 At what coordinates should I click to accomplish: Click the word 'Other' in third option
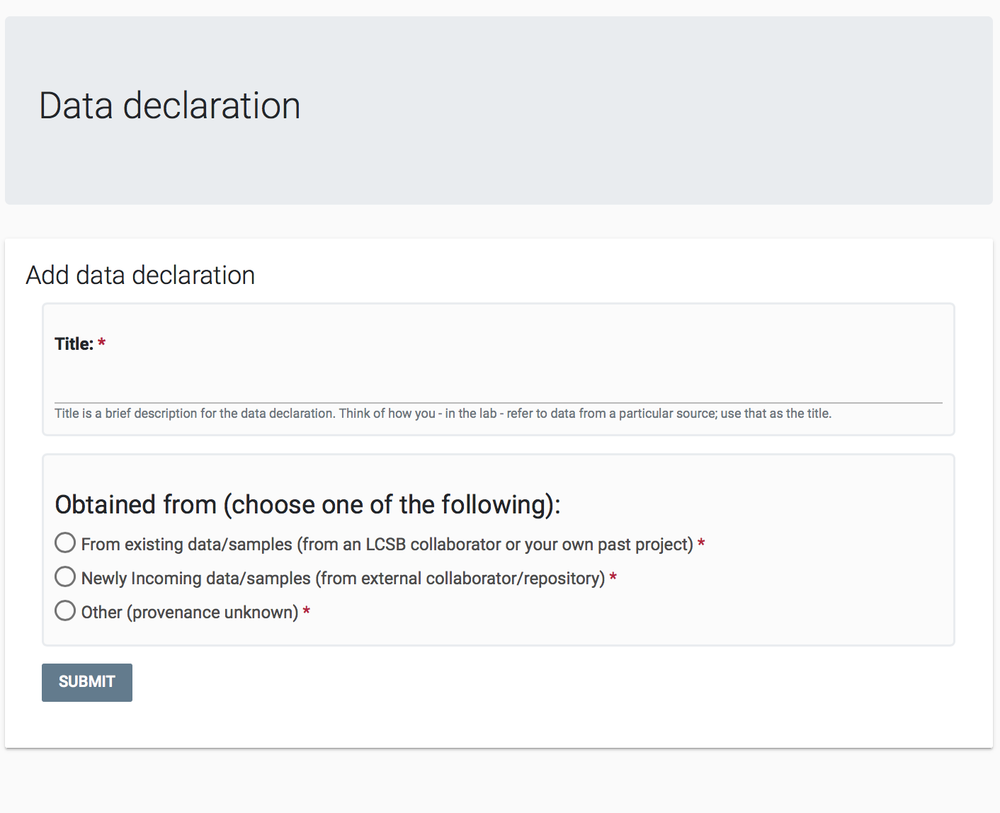click(x=101, y=613)
